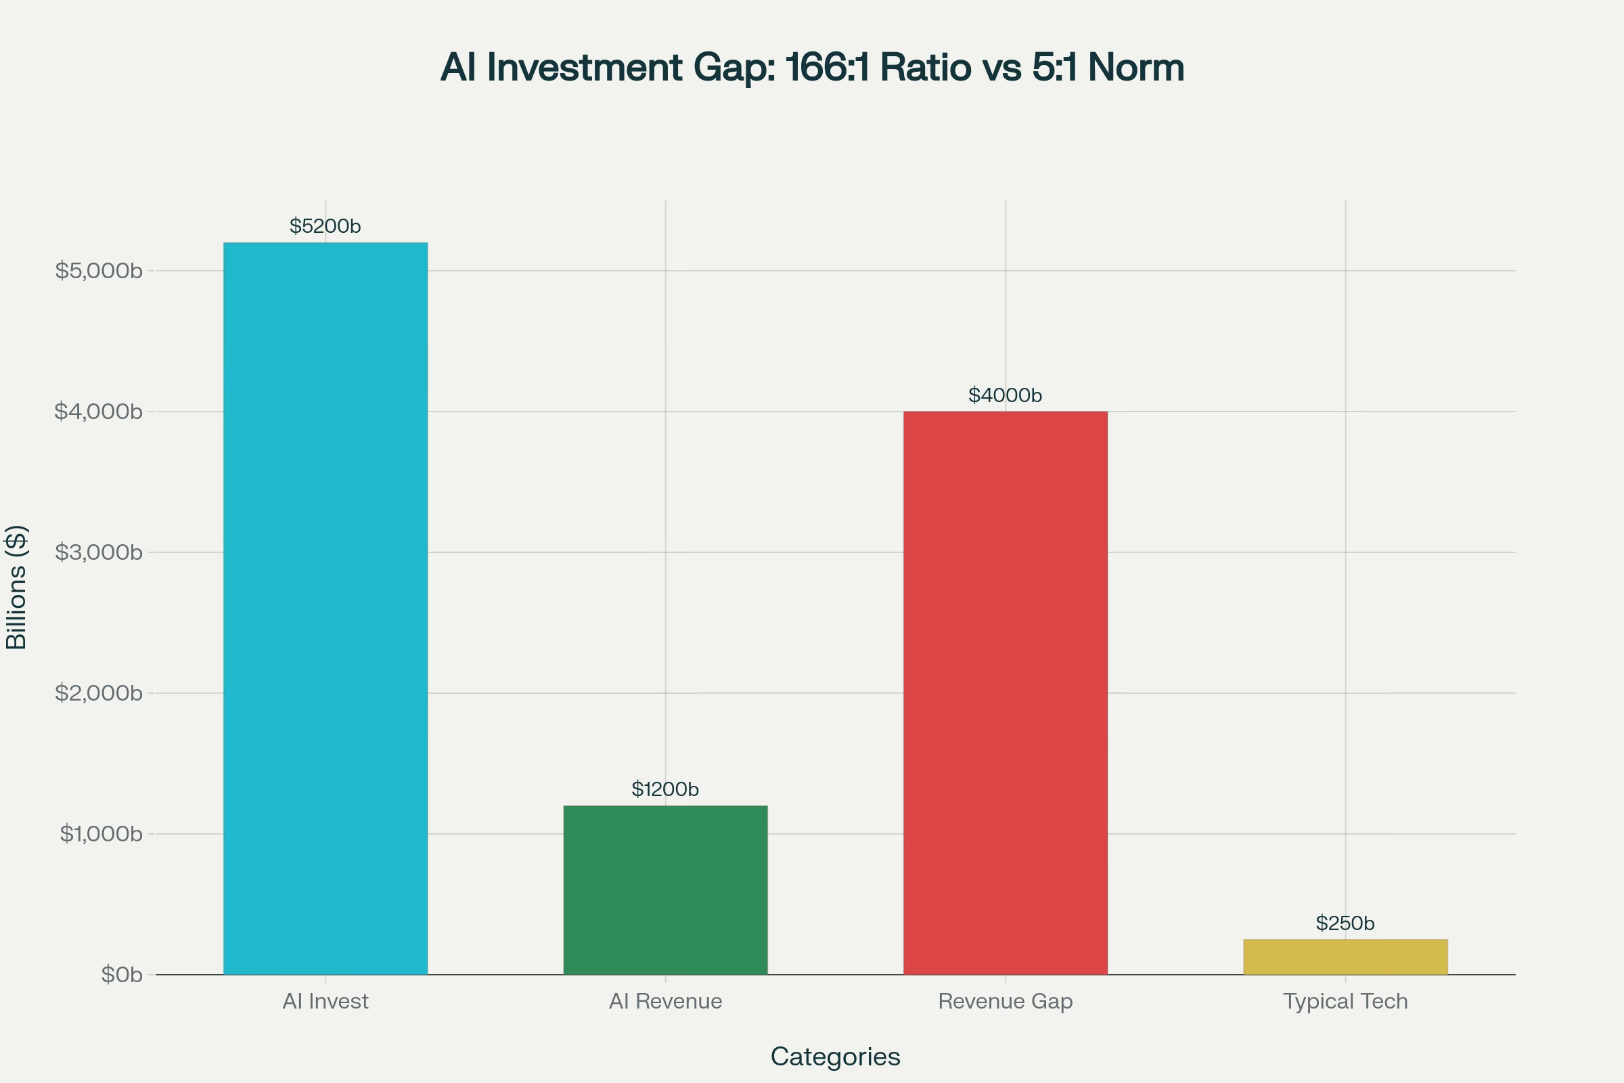This screenshot has width=1624, height=1083.
Task: Click the cyan AI Invest bar
Action: (x=325, y=608)
